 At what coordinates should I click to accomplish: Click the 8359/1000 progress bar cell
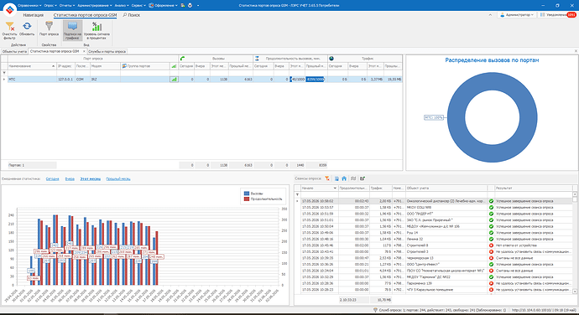pyautogui.click(x=315, y=80)
